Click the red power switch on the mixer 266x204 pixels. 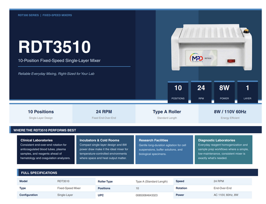coord(231,61)
